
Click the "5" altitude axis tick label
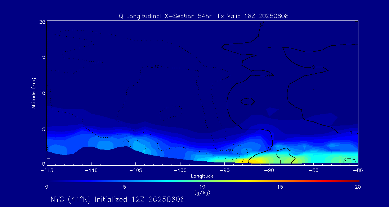click(44, 129)
